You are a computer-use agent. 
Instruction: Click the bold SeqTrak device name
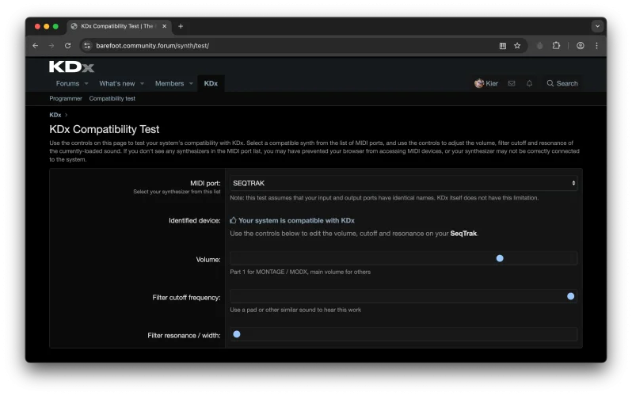pyautogui.click(x=463, y=234)
